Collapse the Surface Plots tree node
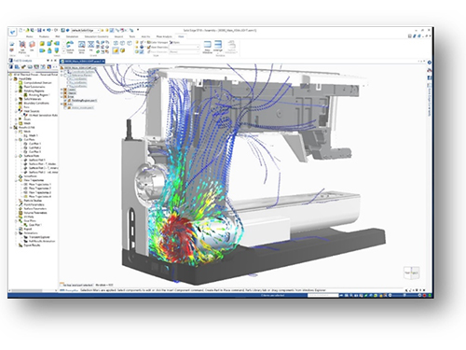This screenshot has height=350, width=466. 16,156
